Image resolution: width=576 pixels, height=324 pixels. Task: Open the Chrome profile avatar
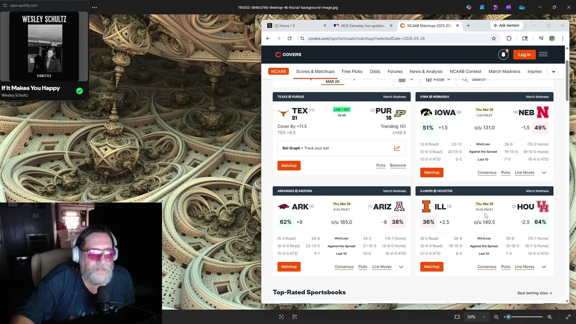(552, 38)
